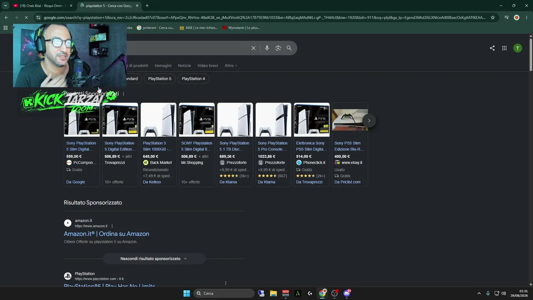The height and width of the screenshot is (300, 533).
Task: Stop loading the page
Action: [26, 17]
